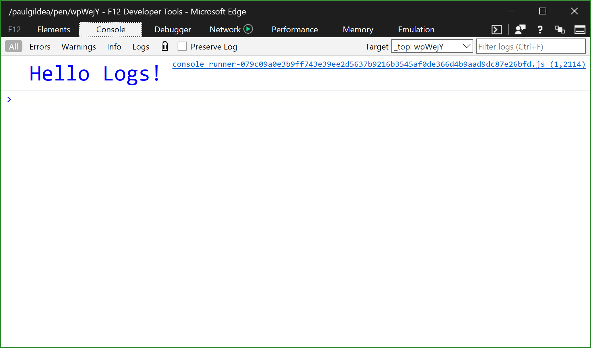The height and width of the screenshot is (348, 591).
Task: Click inside the Filter logs search field
Action: click(530, 46)
